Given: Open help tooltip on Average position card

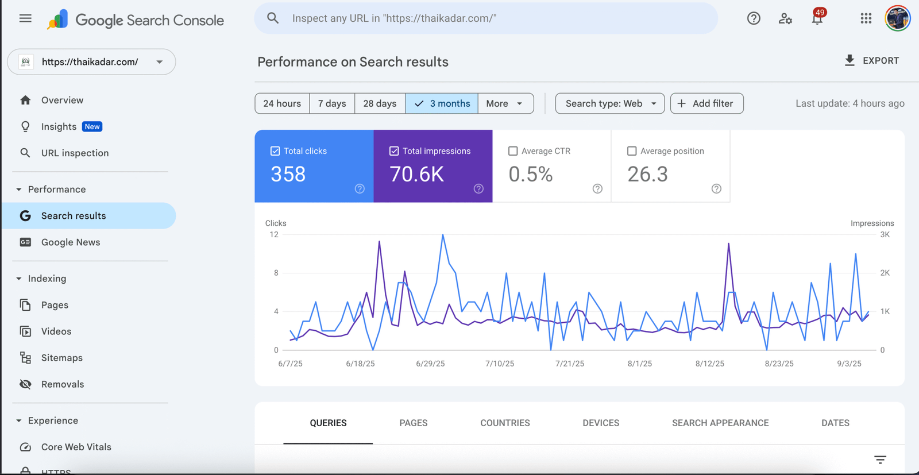Looking at the screenshot, I should pos(716,188).
